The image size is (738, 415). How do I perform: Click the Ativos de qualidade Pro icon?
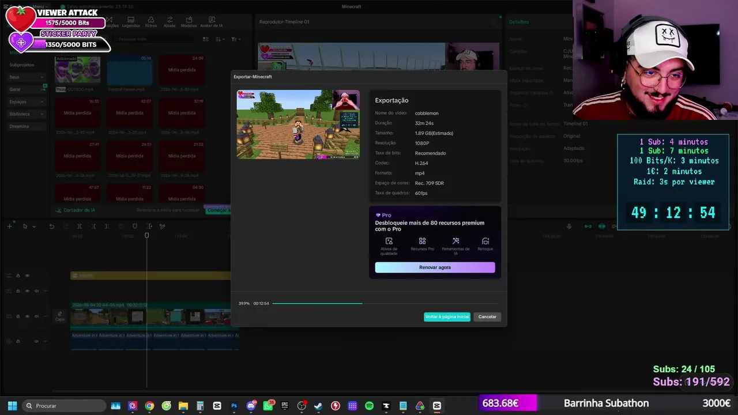(x=389, y=241)
